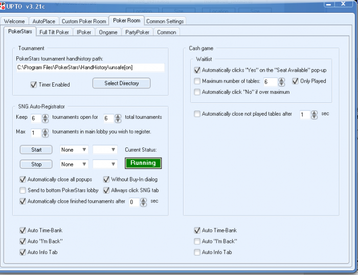Adjust the total tournaments spinner
The image size is (358, 275).
pos(118,118)
